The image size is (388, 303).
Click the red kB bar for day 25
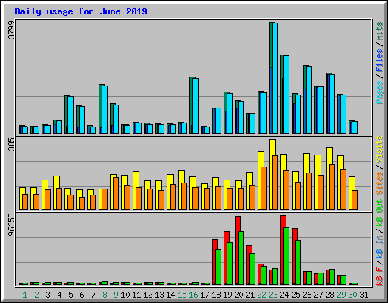[x=293, y=257]
